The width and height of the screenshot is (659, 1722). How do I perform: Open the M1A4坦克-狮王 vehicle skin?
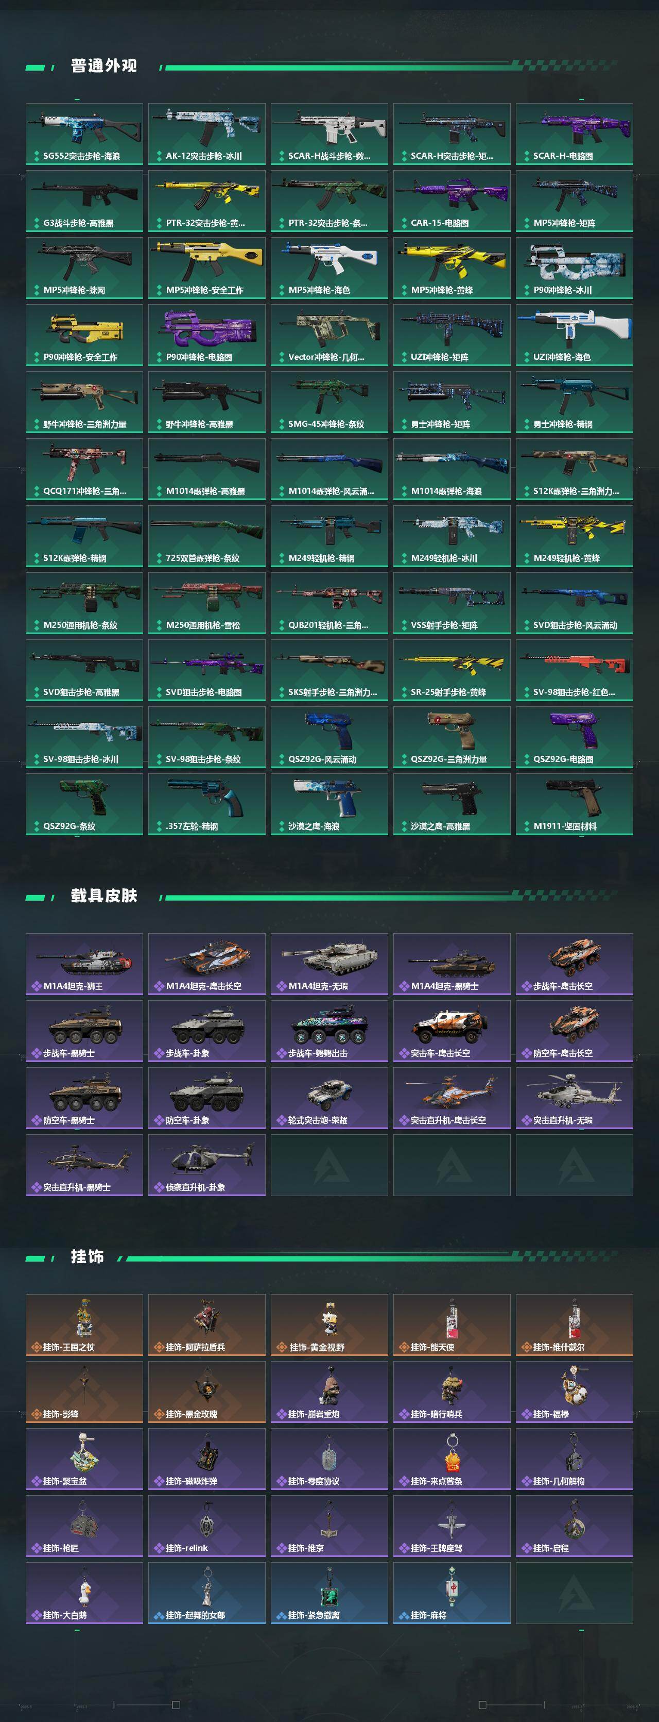[84, 964]
